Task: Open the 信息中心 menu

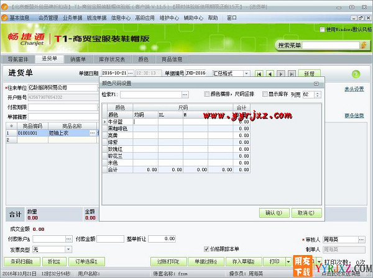Action: (121, 18)
